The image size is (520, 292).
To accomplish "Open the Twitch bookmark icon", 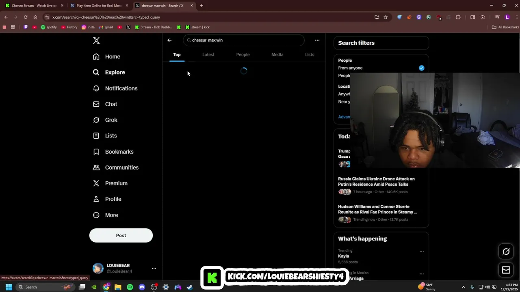I will pyautogui.click(x=26, y=27).
